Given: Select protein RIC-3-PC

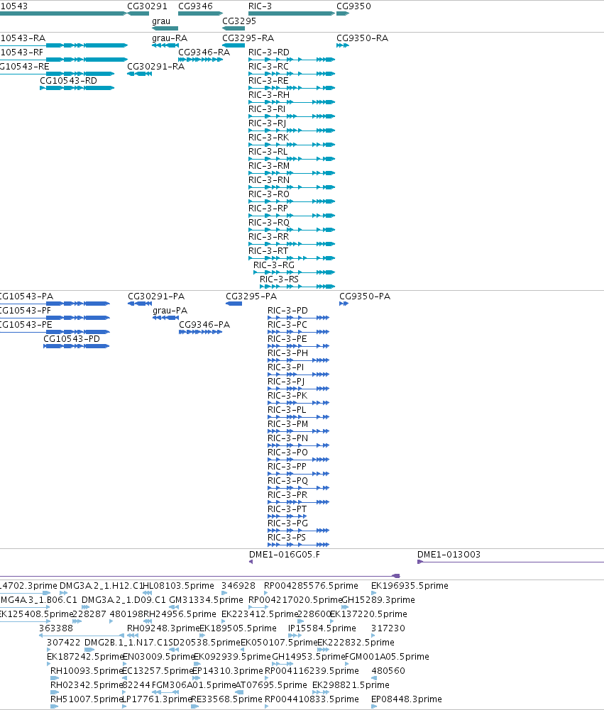Looking at the screenshot, I should pos(298,332).
